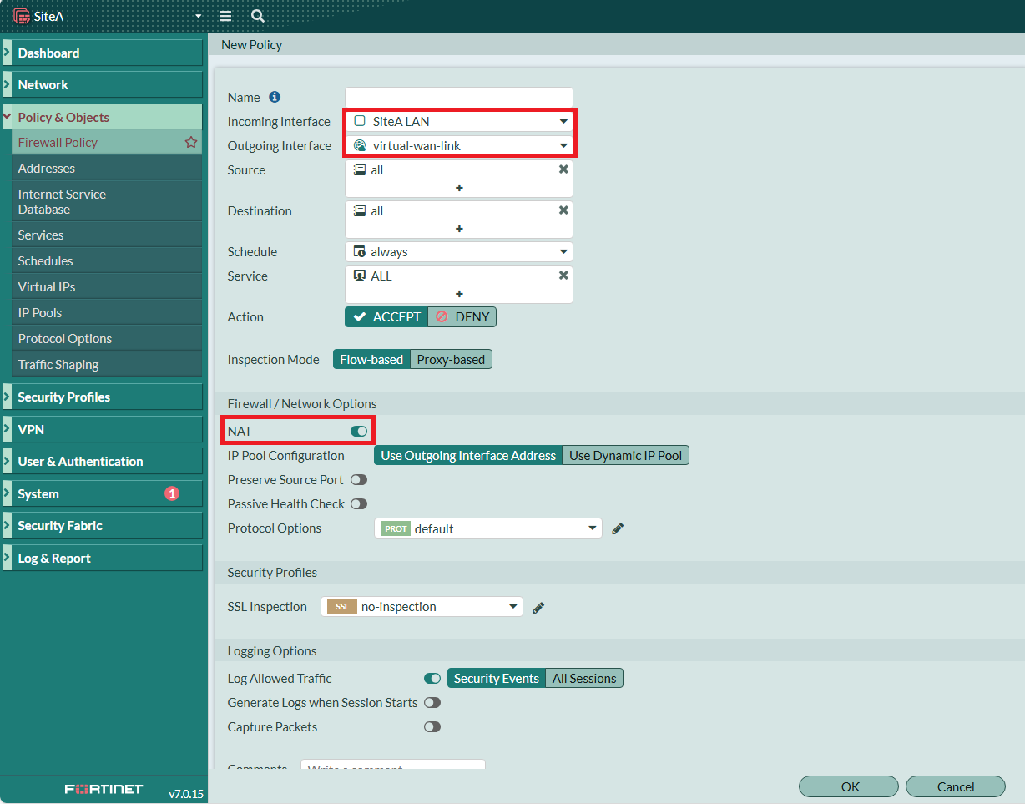The height and width of the screenshot is (804, 1025).
Task: Edit SSL Inspection profile with pencil icon
Action: 538,607
